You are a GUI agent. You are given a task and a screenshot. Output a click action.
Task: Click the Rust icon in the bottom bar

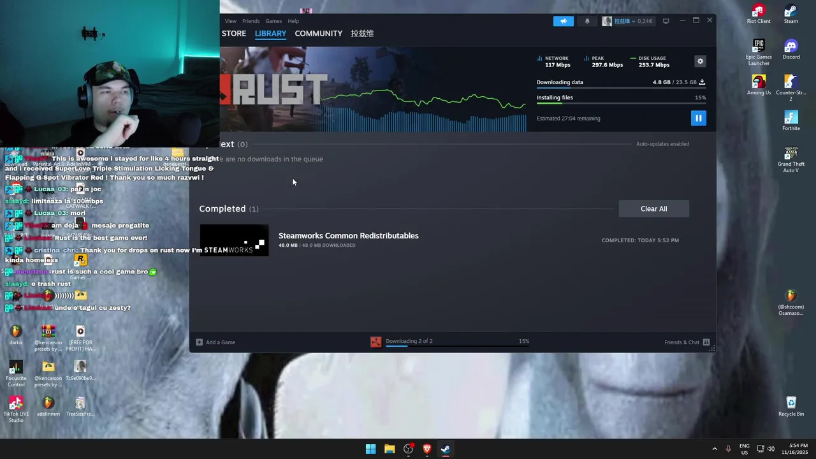pos(376,342)
